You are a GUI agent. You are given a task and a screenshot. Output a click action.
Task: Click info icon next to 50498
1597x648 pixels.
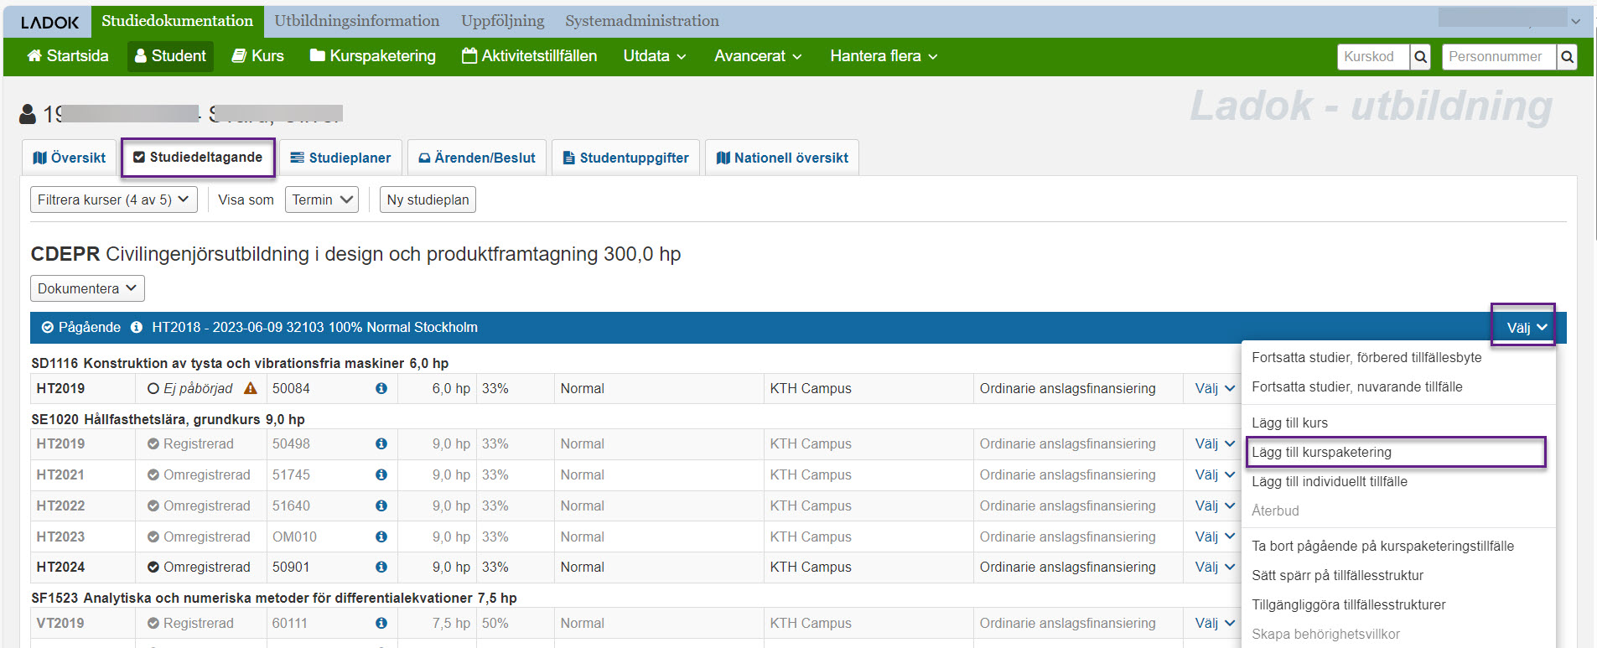(x=381, y=444)
